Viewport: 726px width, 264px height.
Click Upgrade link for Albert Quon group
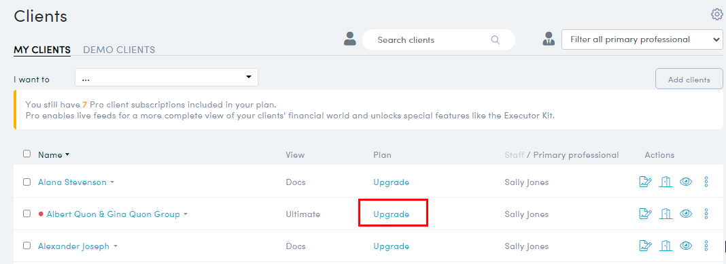392,214
